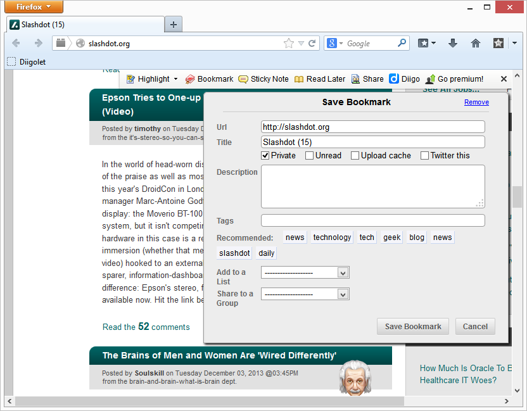Click the Einstein topic icon image
The width and height of the screenshot is (527, 411).
[x=355, y=377]
